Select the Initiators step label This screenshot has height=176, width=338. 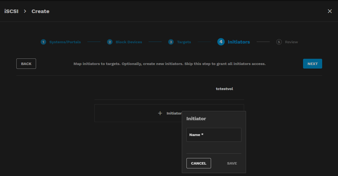[239, 42]
